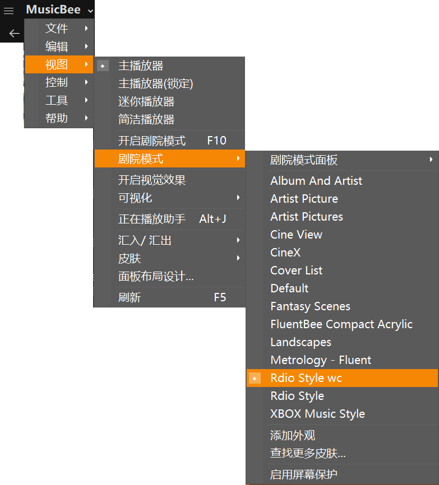This screenshot has width=439, height=485.
Task: Click the MusicBee title text
Action: (x=53, y=10)
